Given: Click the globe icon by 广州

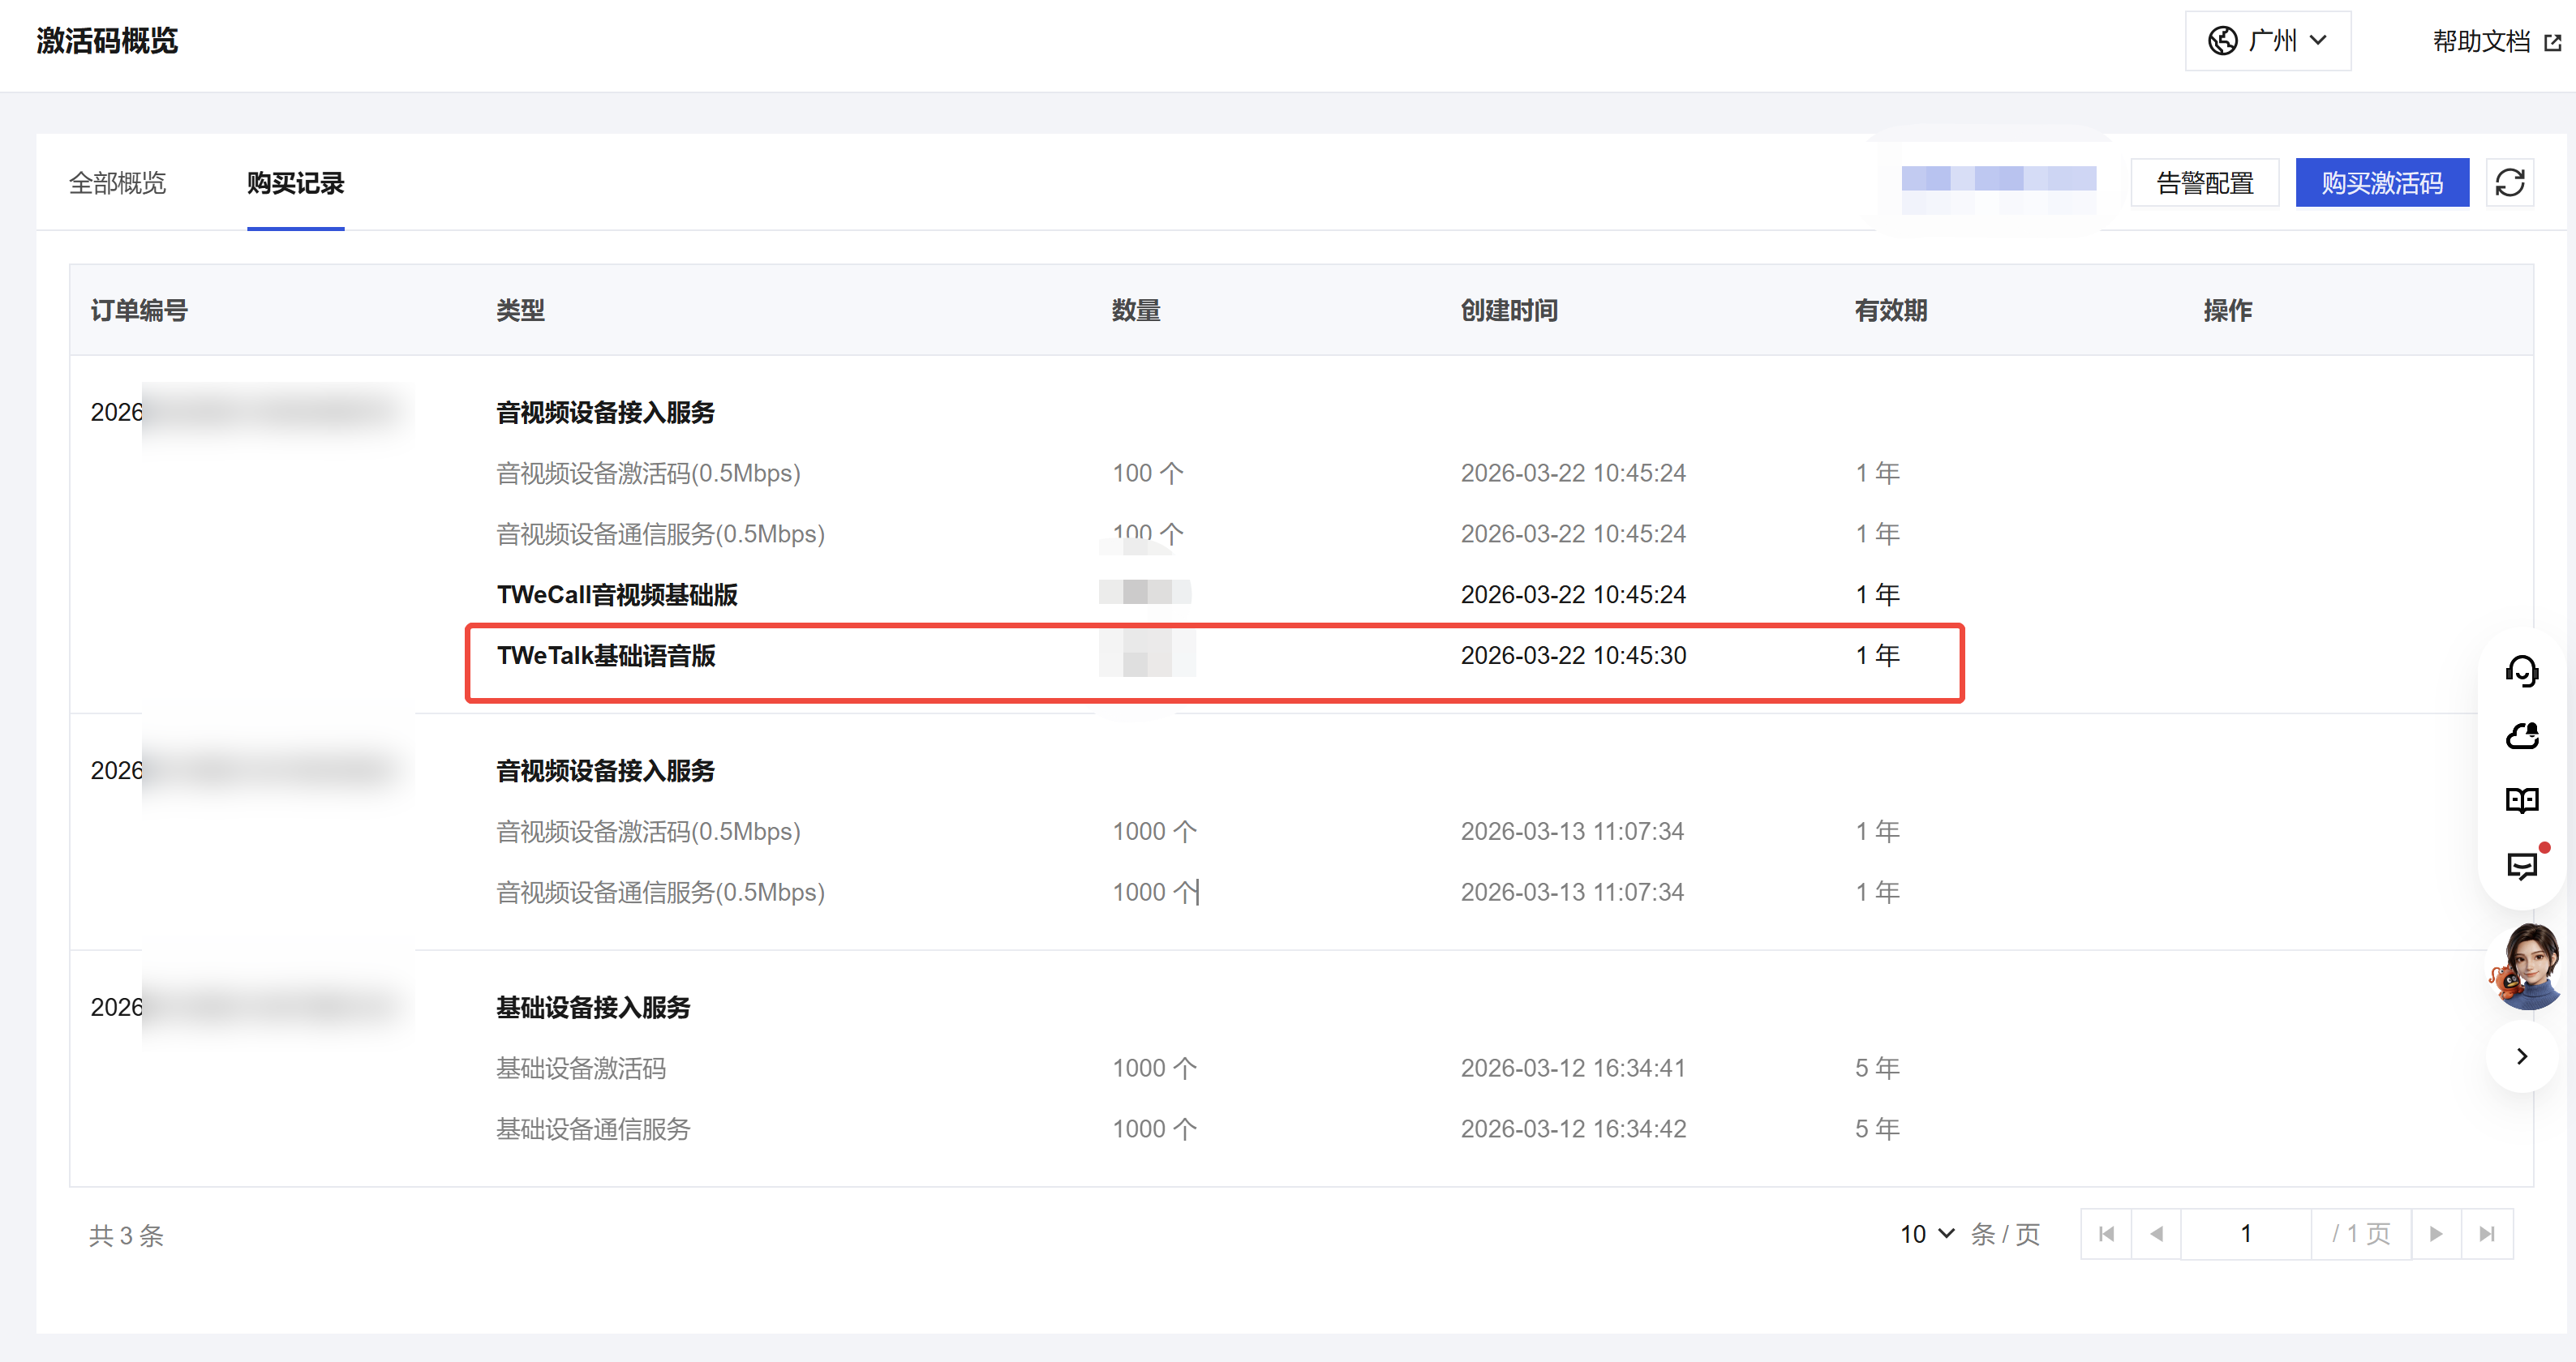Looking at the screenshot, I should coord(2222,41).
